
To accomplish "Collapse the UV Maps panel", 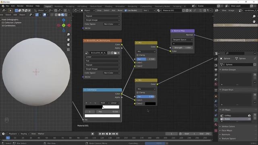I will coord(226,110).
